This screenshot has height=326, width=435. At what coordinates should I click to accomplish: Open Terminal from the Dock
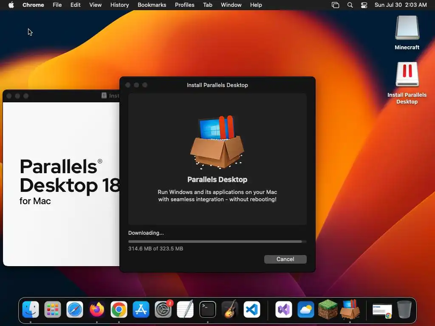pyautogui.click(x=207, y=309)
